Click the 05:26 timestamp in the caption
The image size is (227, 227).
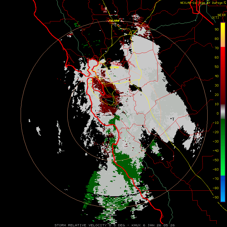tap(169, 225)
